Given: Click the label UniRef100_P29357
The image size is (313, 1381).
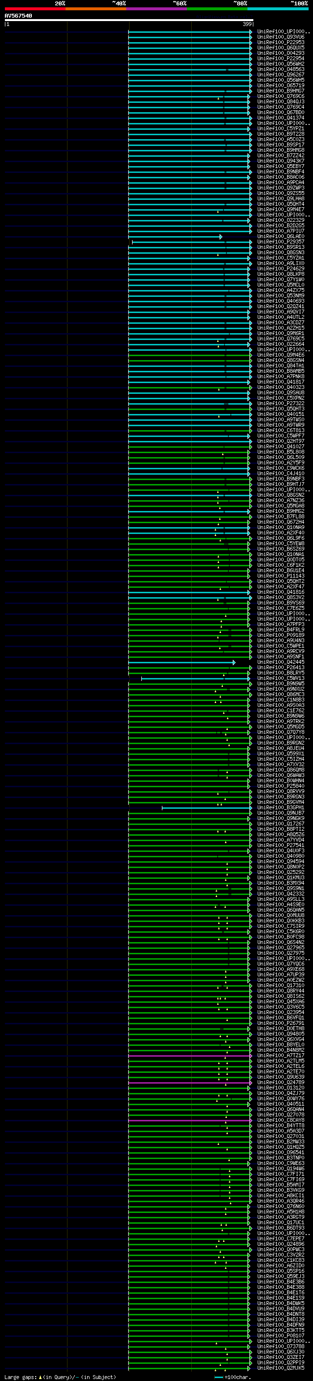Looking at the screenshot, I should pos(280,242).
